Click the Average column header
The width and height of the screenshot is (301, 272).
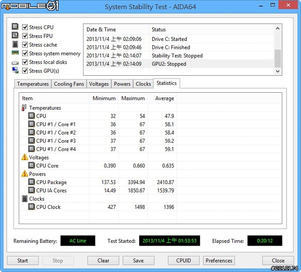(162, 98)
